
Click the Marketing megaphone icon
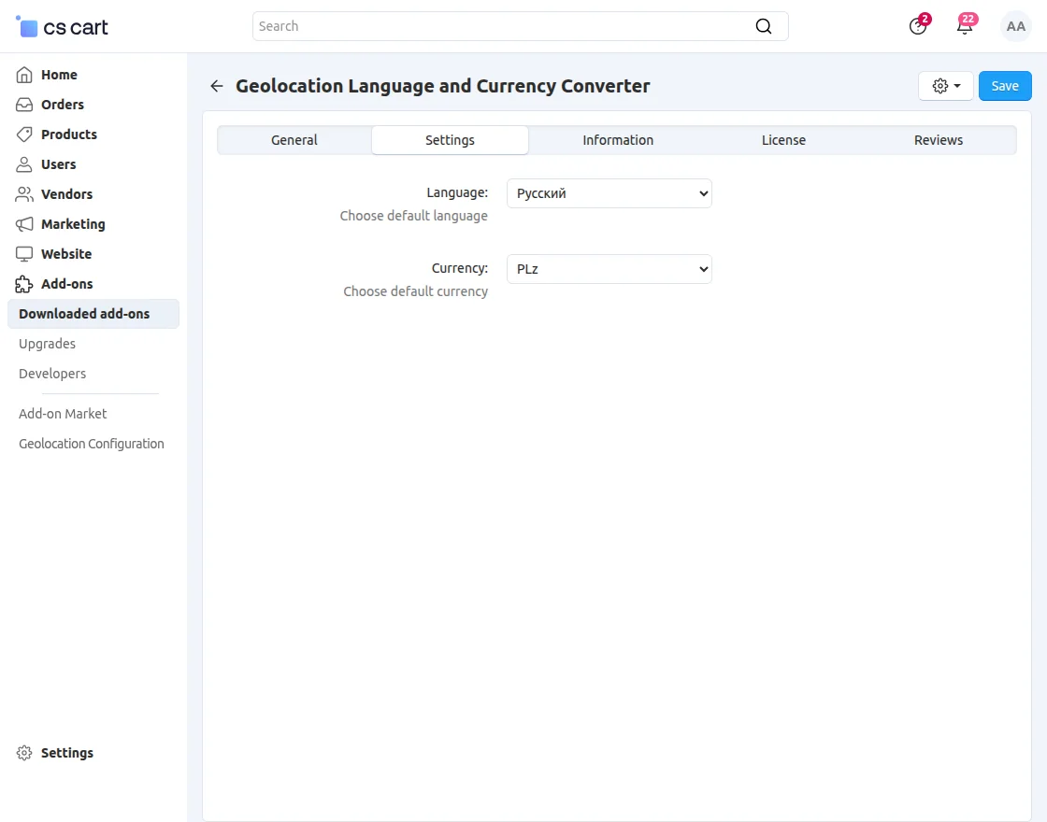(23, 224)
